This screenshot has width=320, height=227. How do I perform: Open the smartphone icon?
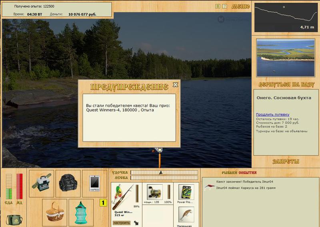(x=94, y=183)
